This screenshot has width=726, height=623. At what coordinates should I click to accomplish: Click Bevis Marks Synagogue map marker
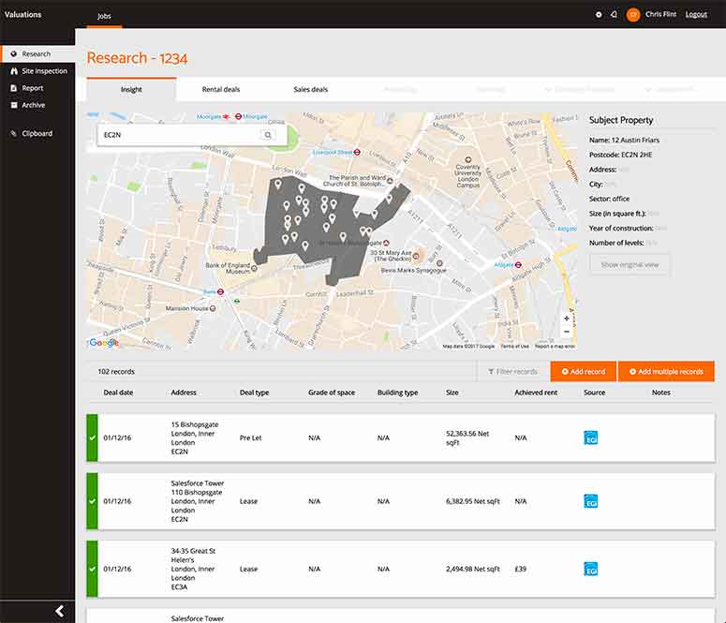pos(439,263)
